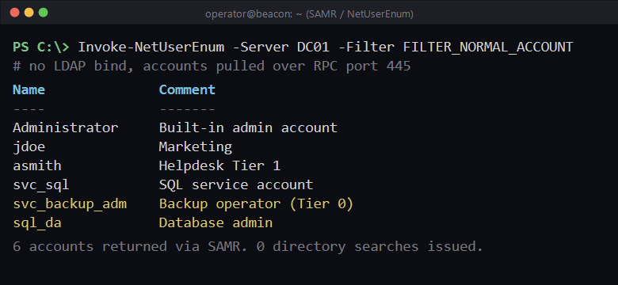Click the 'DC01' server argument
618x285 pixels.
(313, 47)
